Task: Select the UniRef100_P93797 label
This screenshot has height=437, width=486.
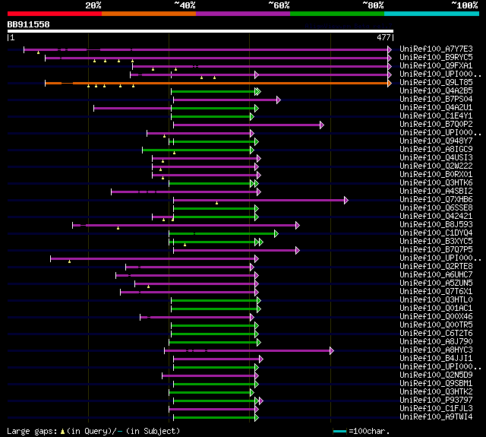Action: pyautogui.click(x=436, y=401)
